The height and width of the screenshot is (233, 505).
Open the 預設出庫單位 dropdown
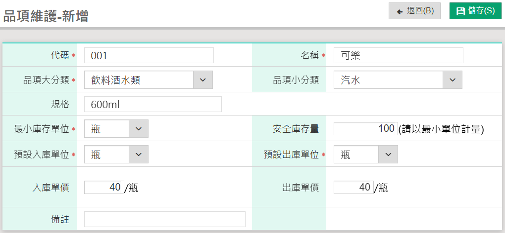[x=388, y=155]
